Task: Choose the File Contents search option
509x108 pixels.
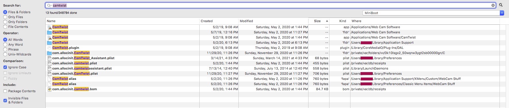Action: pyautogui.click(x=5, y=27)
